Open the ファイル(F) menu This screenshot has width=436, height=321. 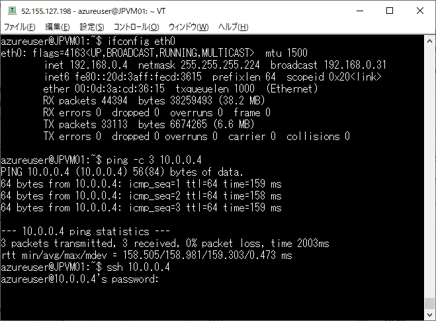19,27
